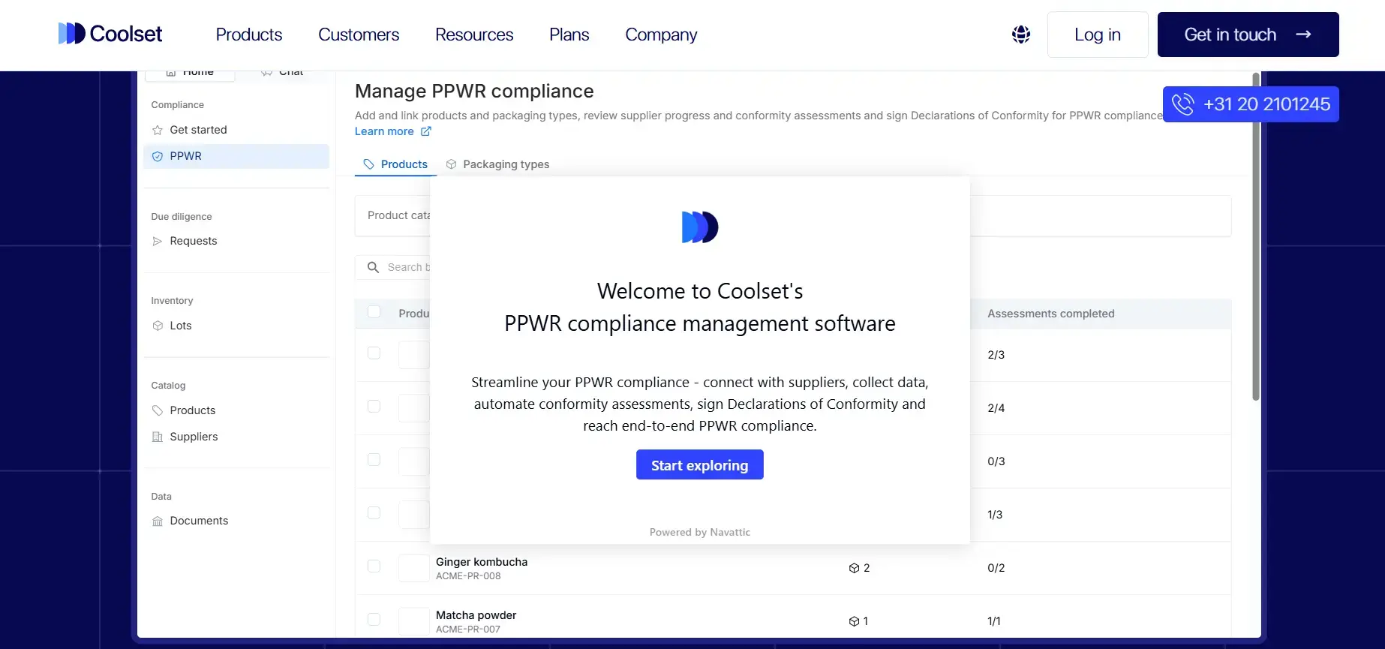Click the Coolset logo in the header
Image resolution: width=1385 pixels, height=649 pixels.
(x=110, y=34)
